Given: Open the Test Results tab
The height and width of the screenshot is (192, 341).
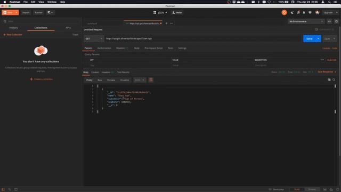Looking at the screenshot, I should point(123,73).
